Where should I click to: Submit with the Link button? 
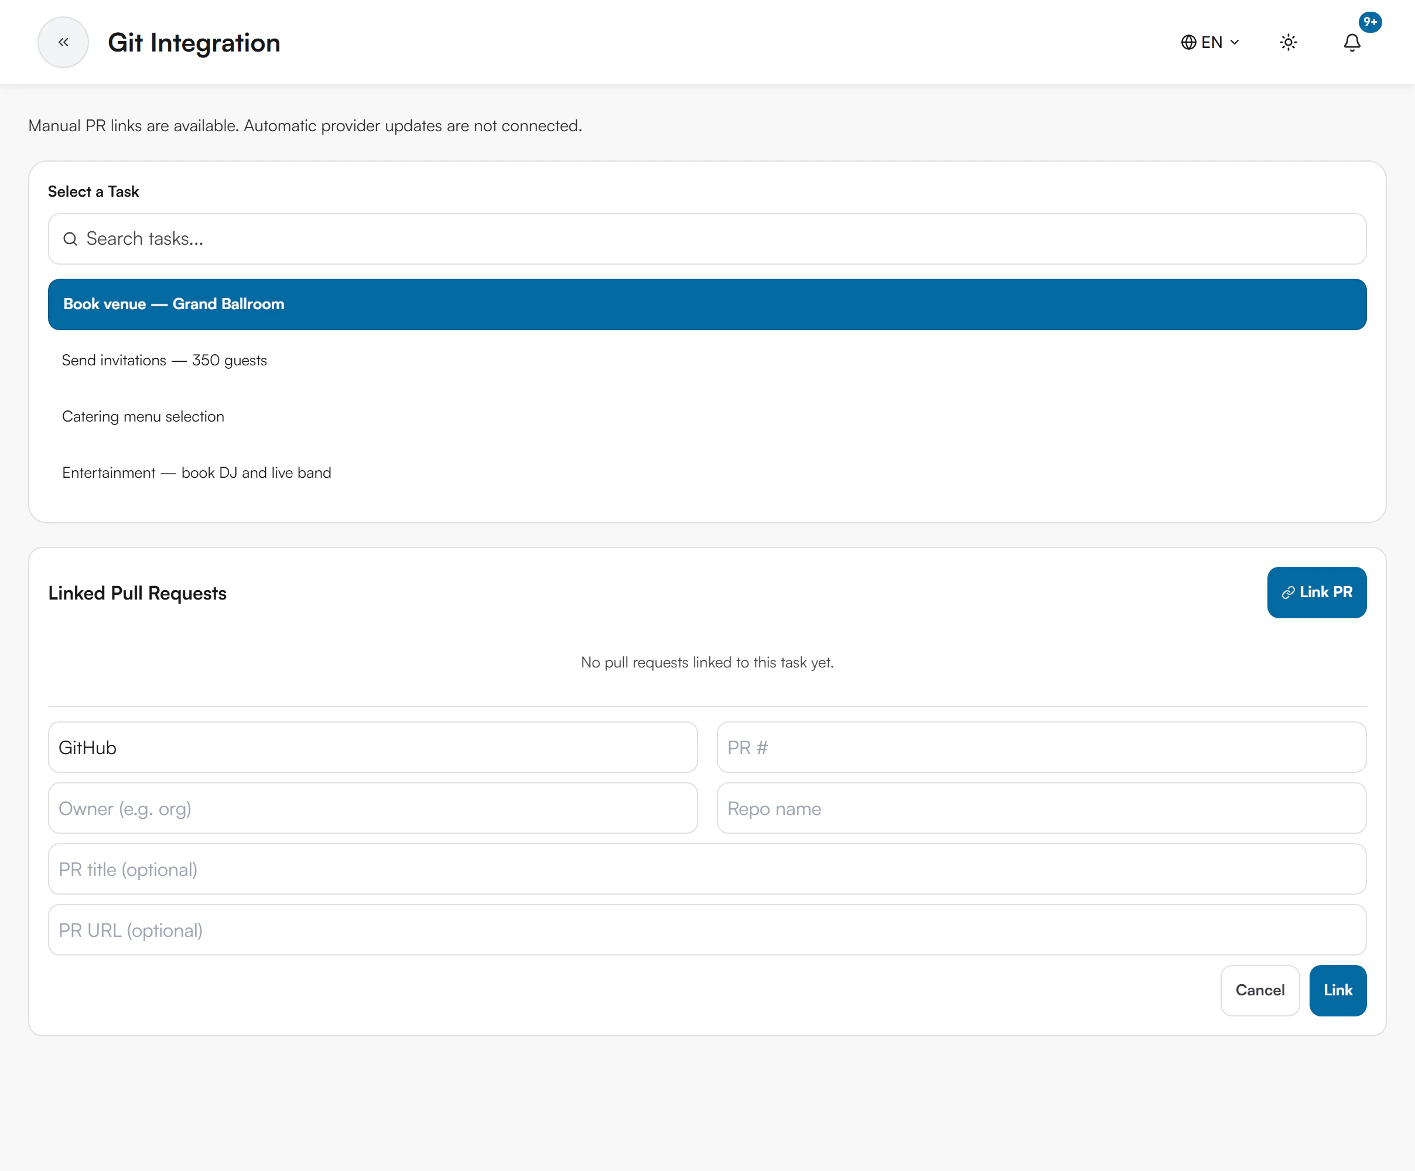click(1338, 991)
